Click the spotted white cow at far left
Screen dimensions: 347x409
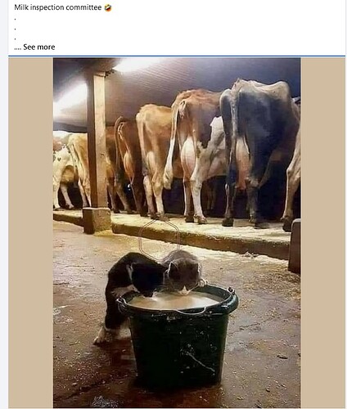(x=63, y=169)
